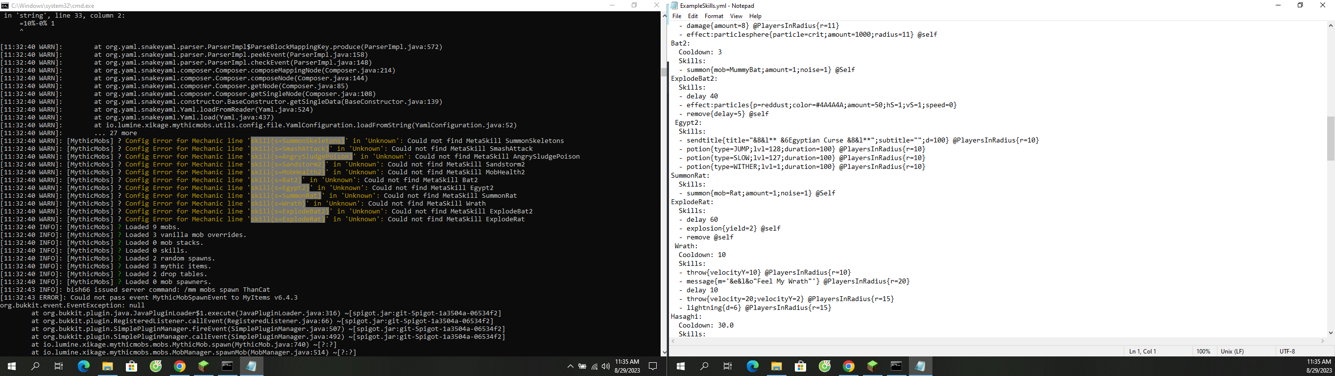Click 'Hasaghi:' line in Notepad

point(686,316)
